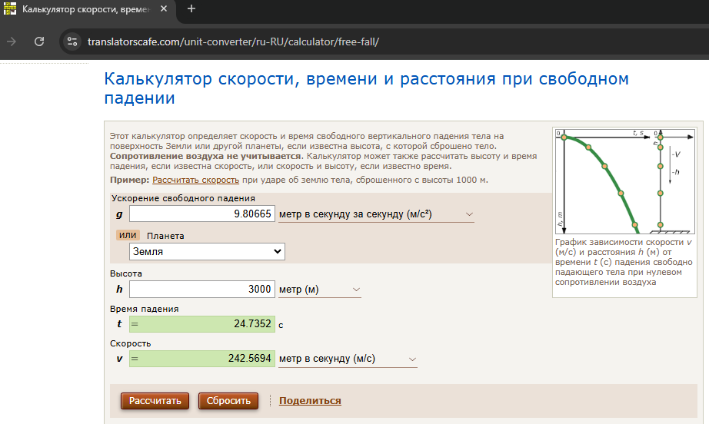Open acceleration unit dropdown (м/с²)
Image resolution: width=709 pixels, height=424 pixels.
click(376, 214)
